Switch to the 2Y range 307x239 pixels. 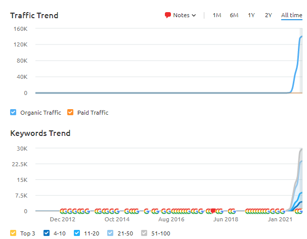coord(269,15)
